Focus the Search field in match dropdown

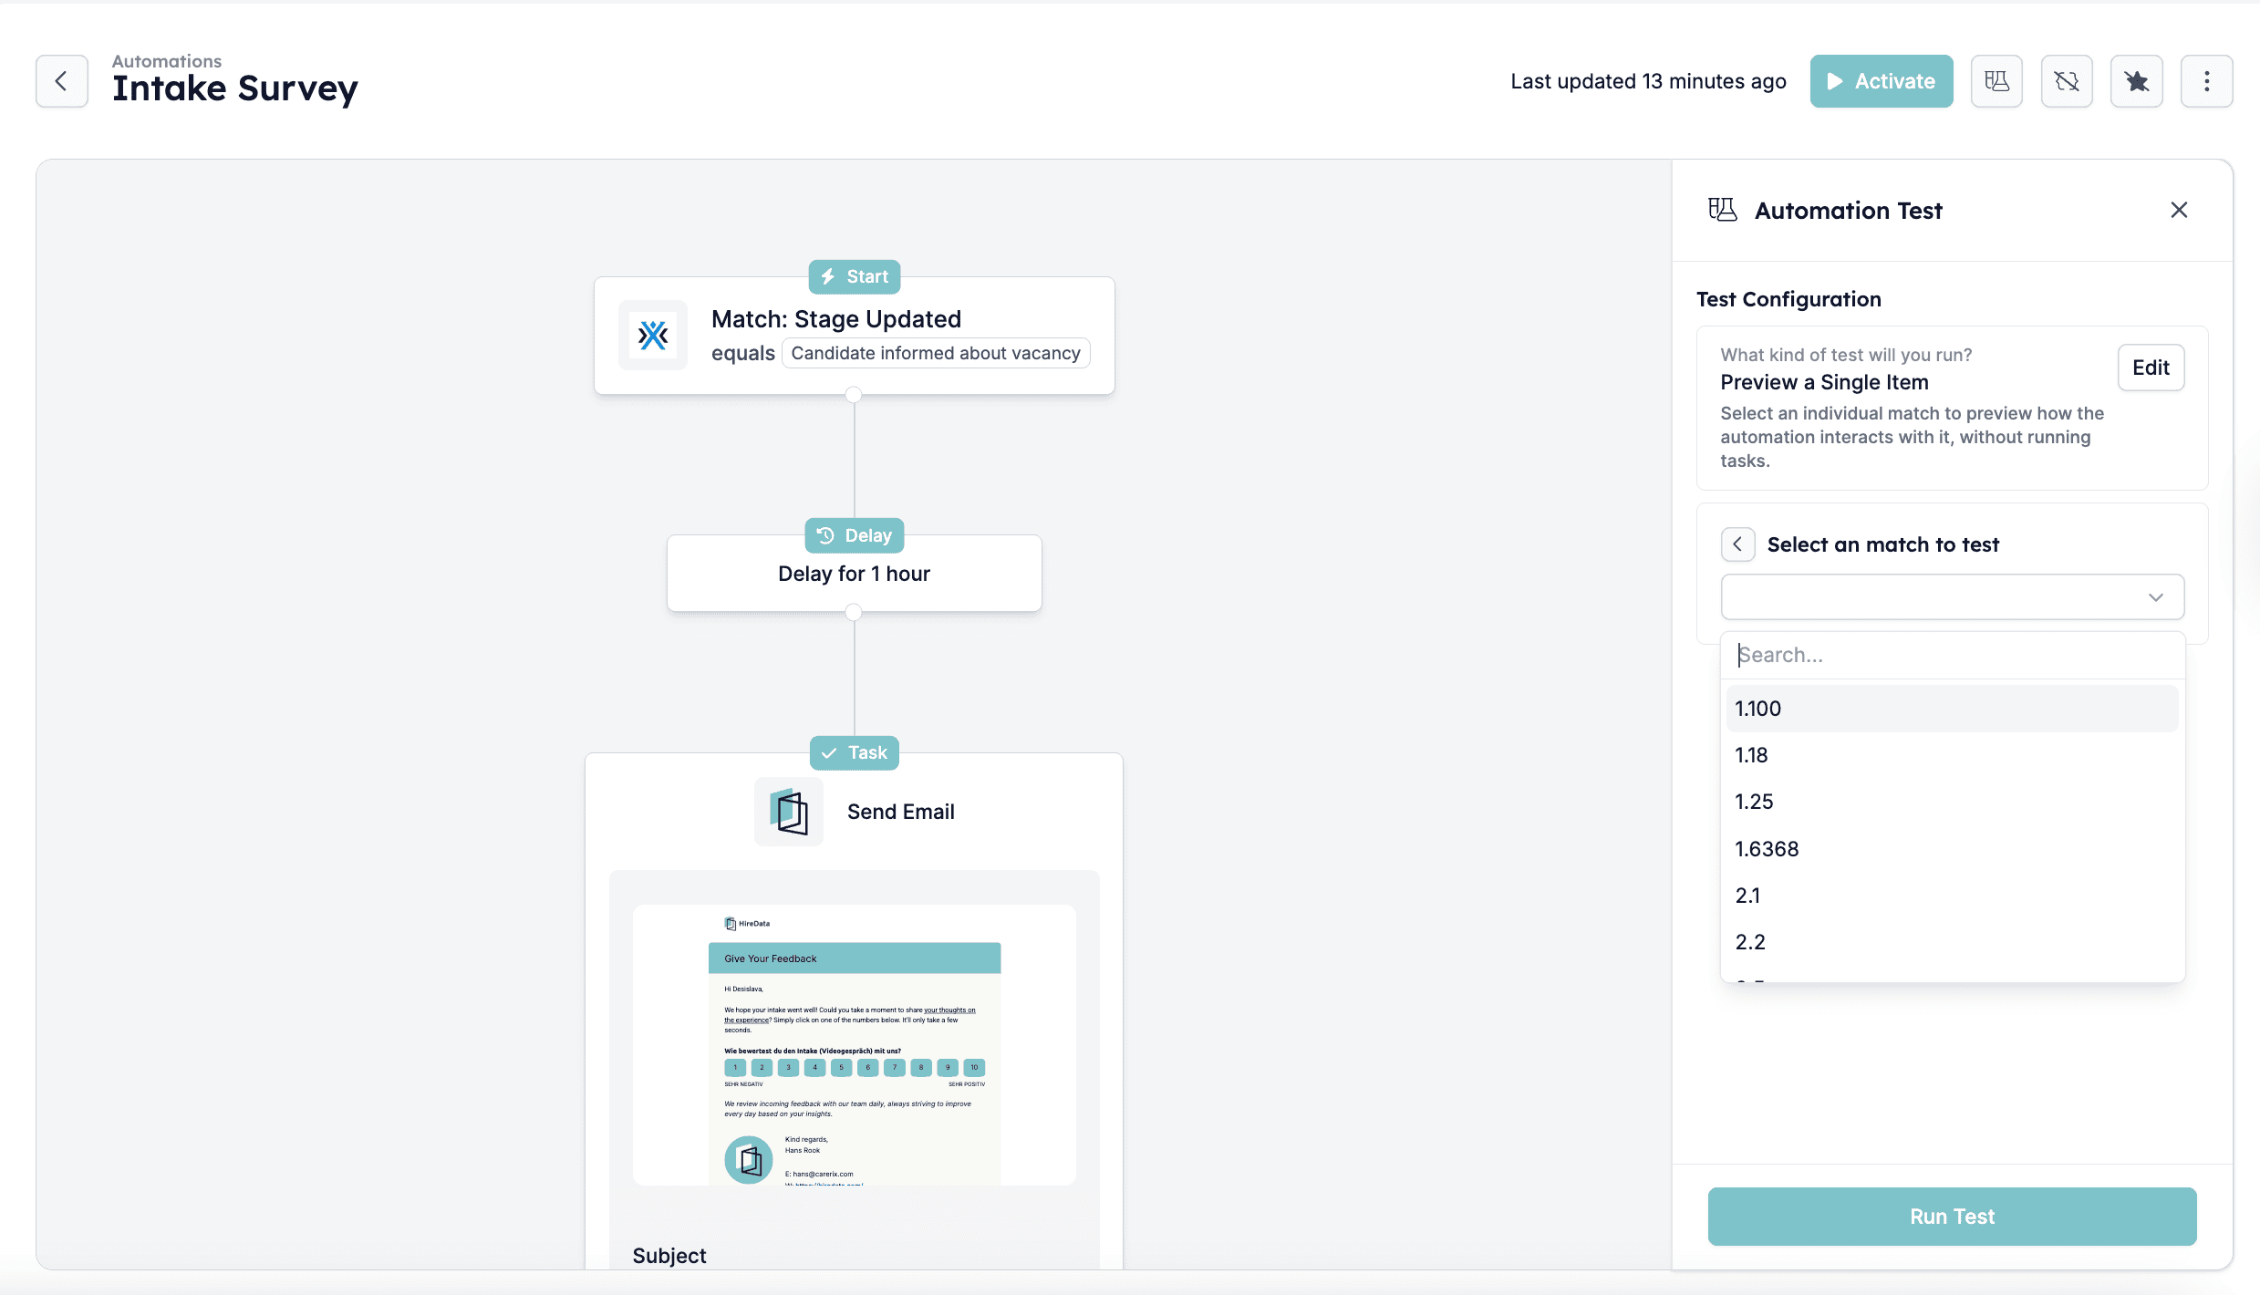pos(1952,655)
